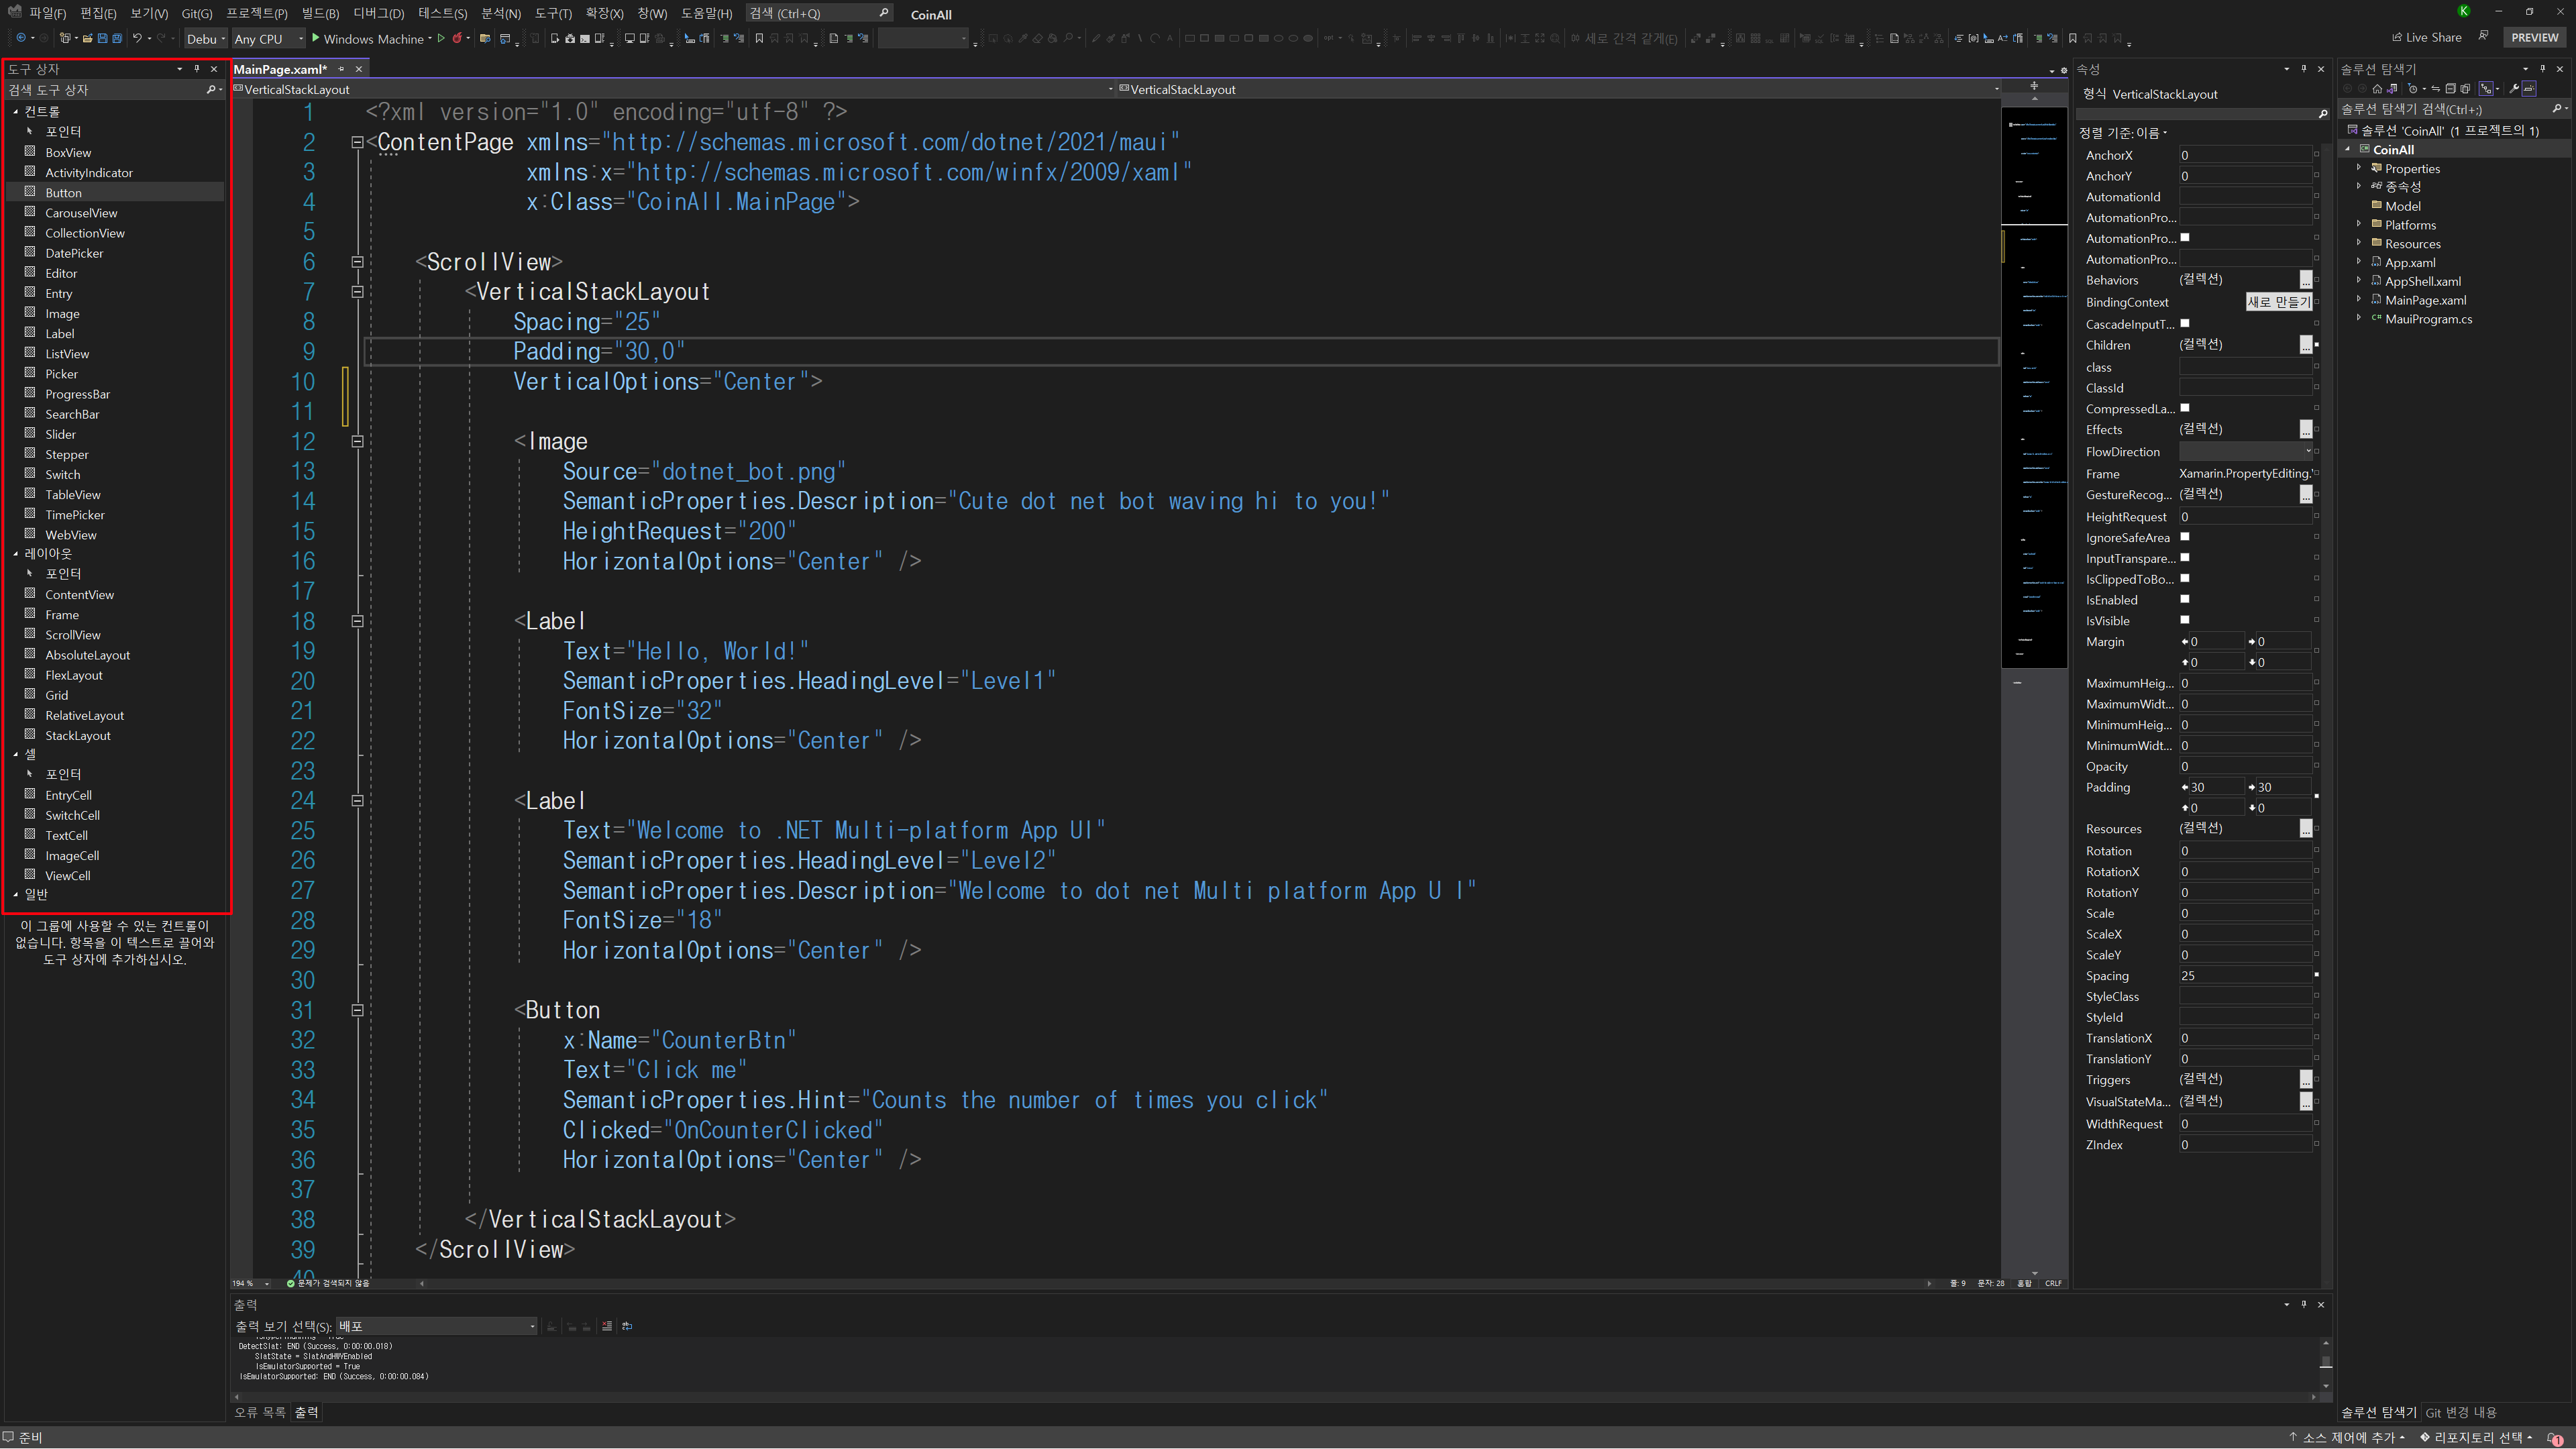Open the Any CPU platform dropdown

click(268, 39)
